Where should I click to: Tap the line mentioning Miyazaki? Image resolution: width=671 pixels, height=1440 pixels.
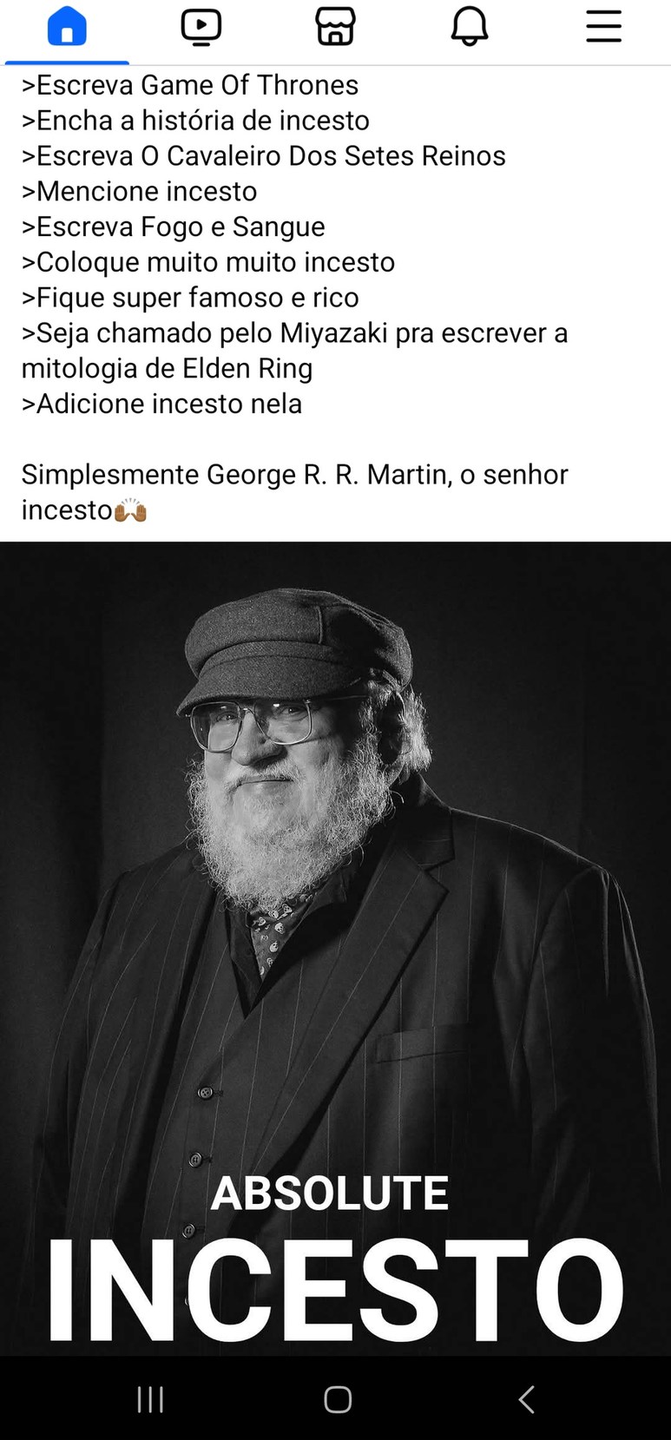[295, 351]
